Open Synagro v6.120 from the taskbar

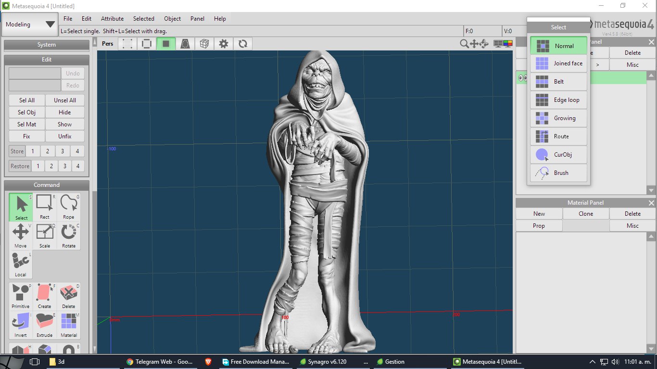pos(333,362)
